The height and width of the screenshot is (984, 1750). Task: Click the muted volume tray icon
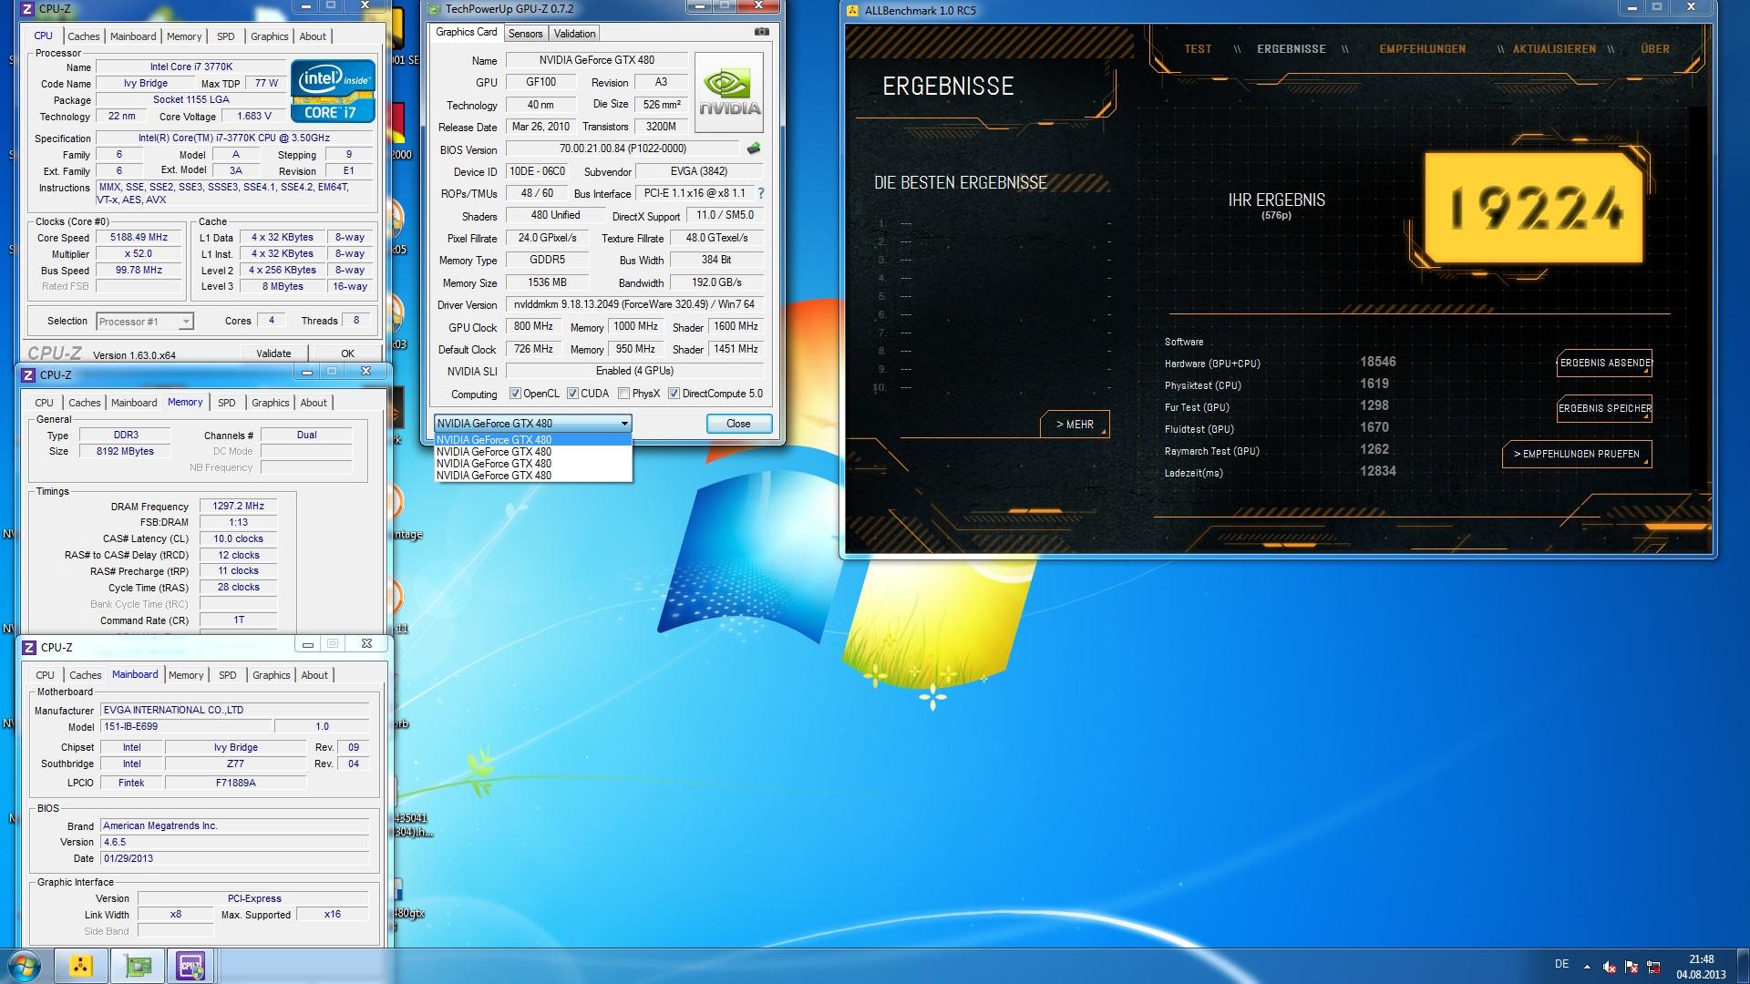click(x=1610, y=967)
